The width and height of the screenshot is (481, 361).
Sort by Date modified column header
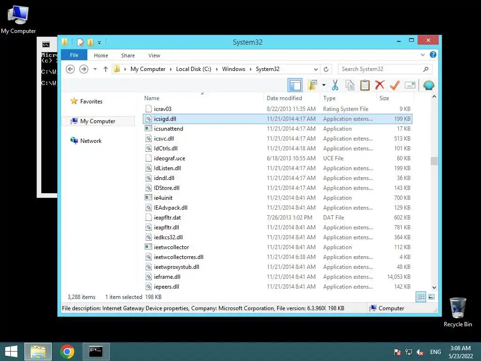pos(292,98)
